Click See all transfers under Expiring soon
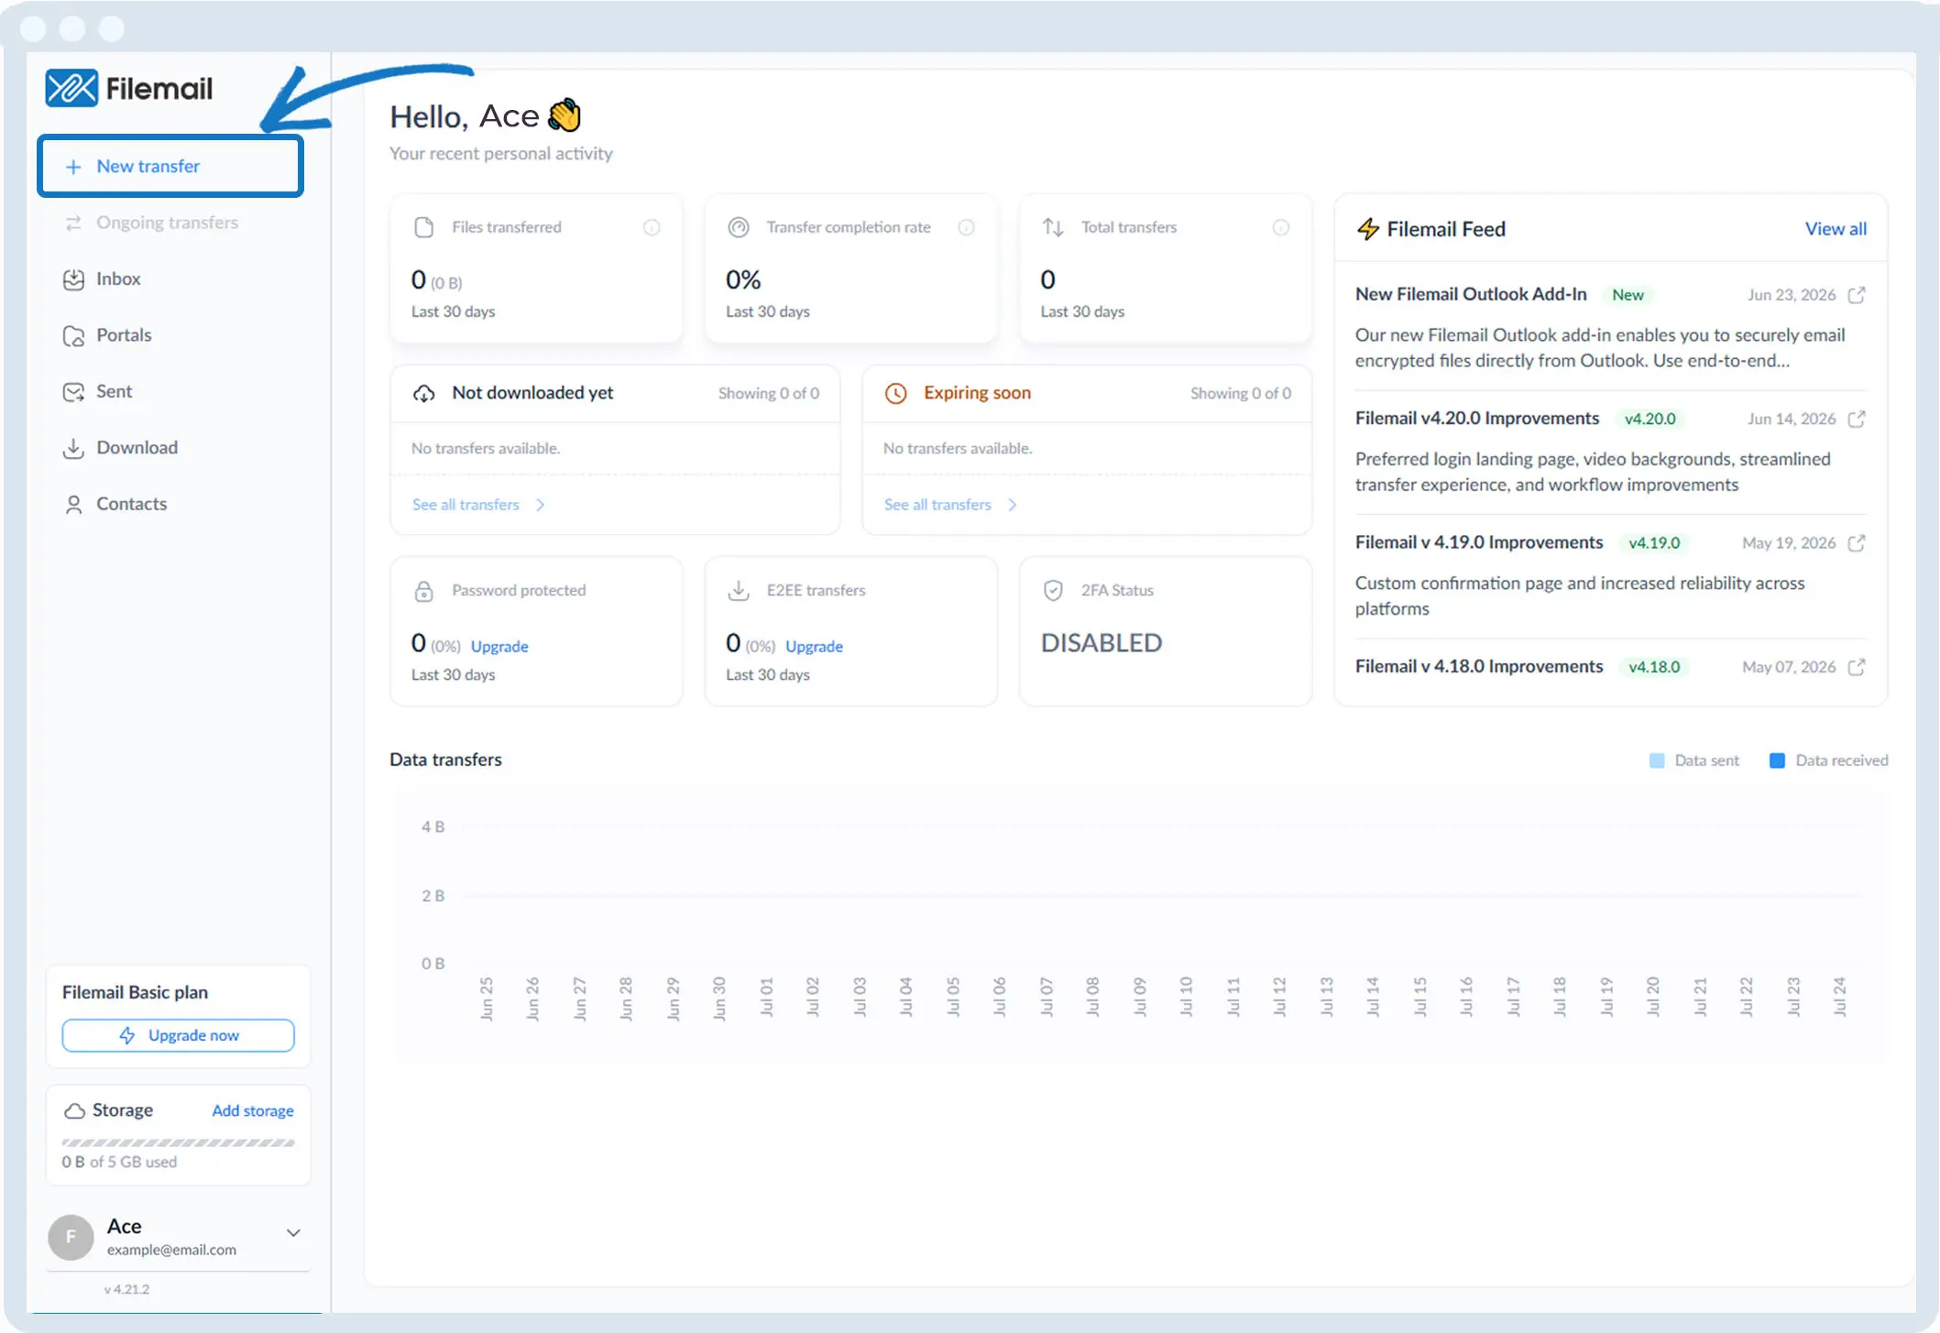Viewport: 1940px width, 1333px height. pos(937,505)
